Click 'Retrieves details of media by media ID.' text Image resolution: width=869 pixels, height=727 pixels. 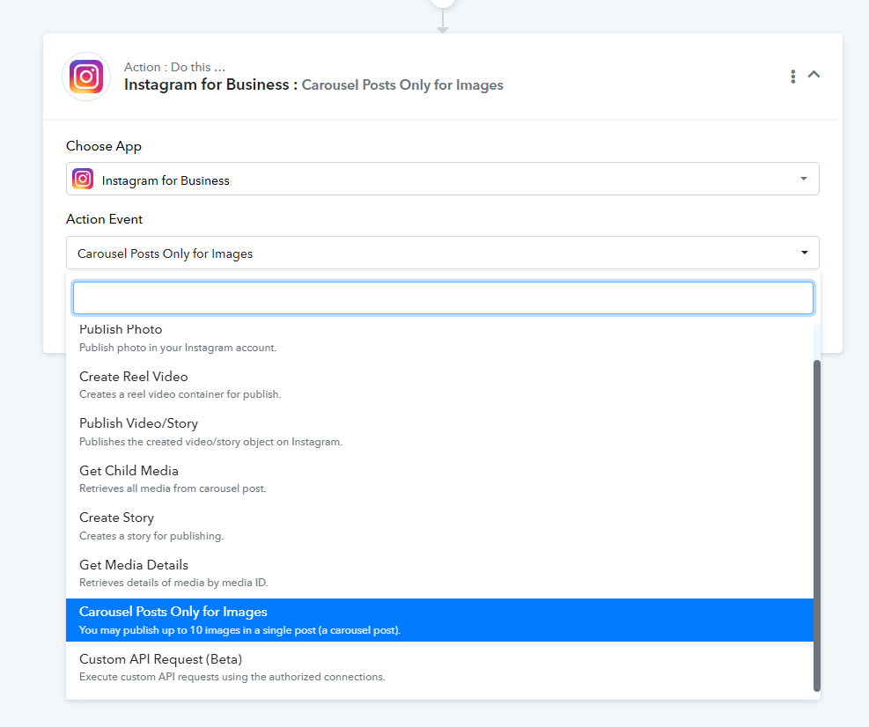pos(173,583)
